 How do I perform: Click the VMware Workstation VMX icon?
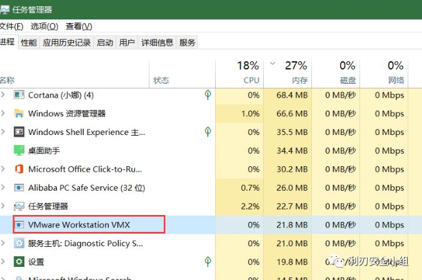point(19,224)
